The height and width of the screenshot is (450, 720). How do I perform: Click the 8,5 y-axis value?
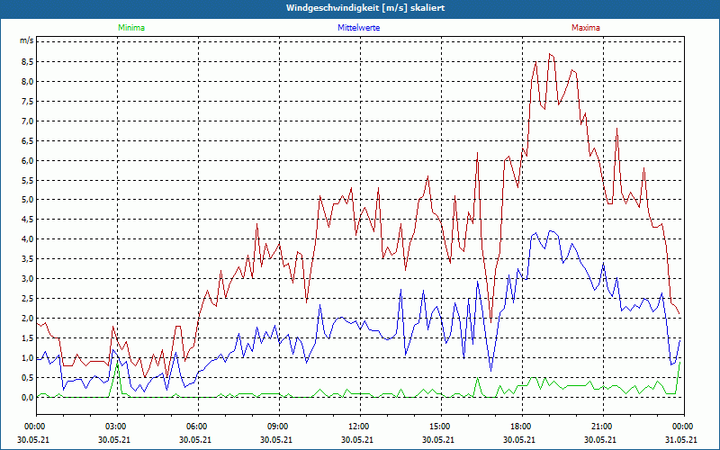coord(27,62)
